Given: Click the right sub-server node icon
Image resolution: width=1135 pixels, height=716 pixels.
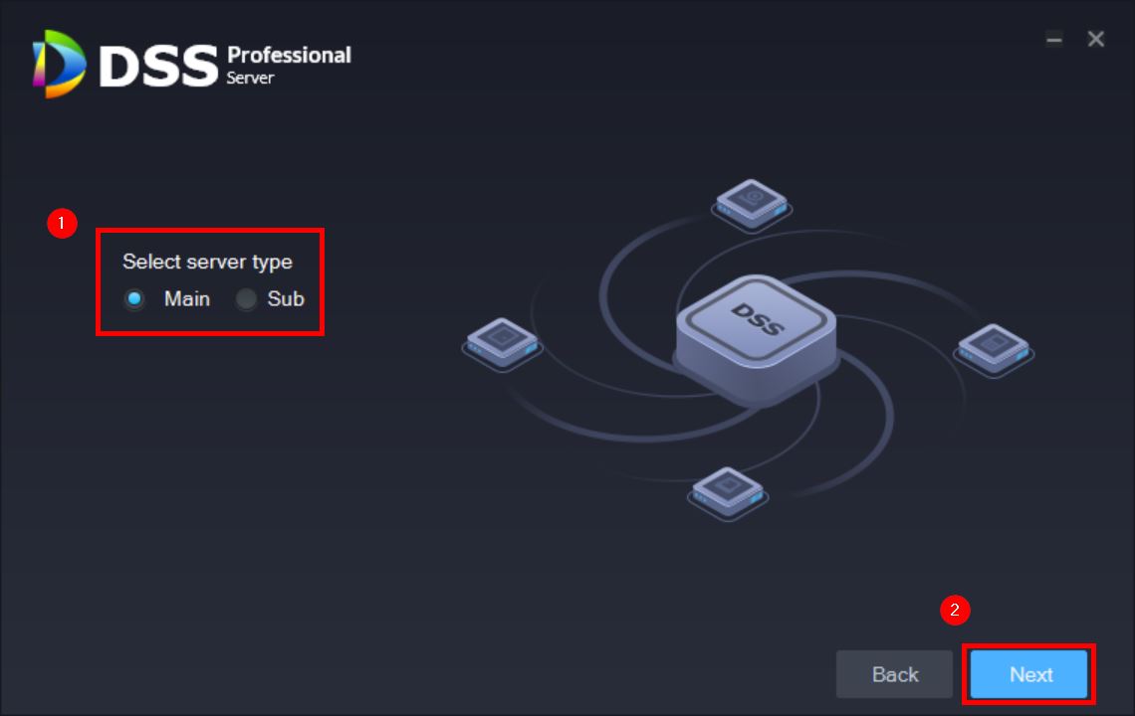Looking at the screenshot, I should pyautogui.click(x=994, y=349).
